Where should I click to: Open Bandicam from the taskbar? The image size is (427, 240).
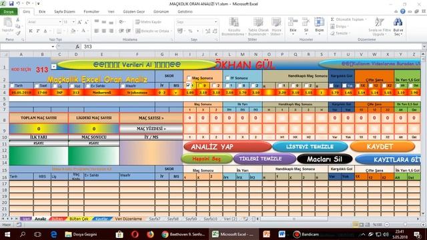(x=306, y=234)
